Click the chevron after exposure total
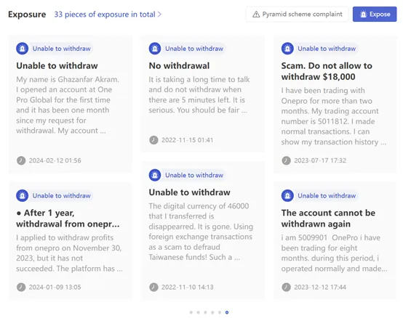Screen dimensions: 403x318 [159, 15]
